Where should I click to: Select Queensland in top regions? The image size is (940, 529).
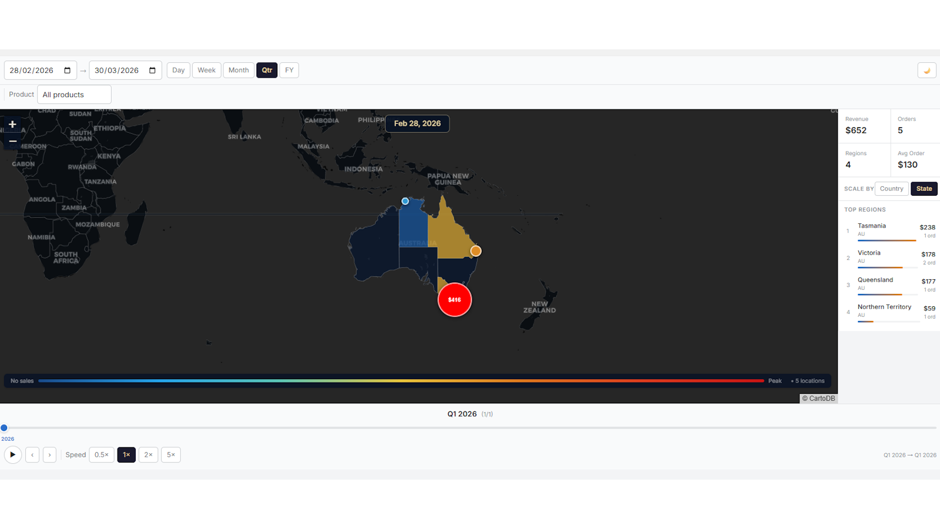click(889, 285)
